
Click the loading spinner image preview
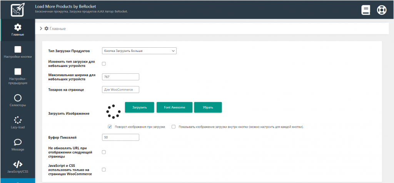(113, 111)
